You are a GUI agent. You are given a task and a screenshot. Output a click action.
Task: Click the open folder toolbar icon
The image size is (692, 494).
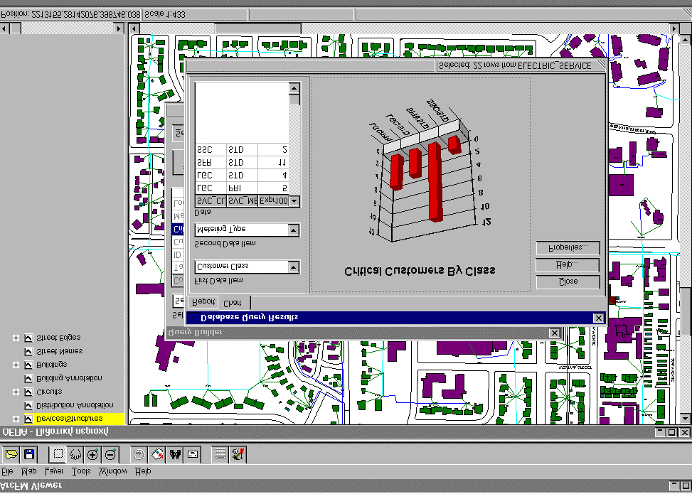click(x=11, y=454)
